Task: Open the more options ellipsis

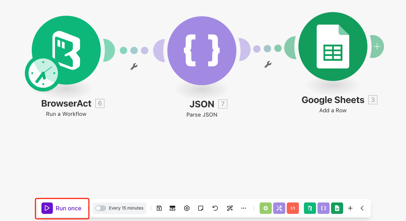Action: click(x=244, y=208)
